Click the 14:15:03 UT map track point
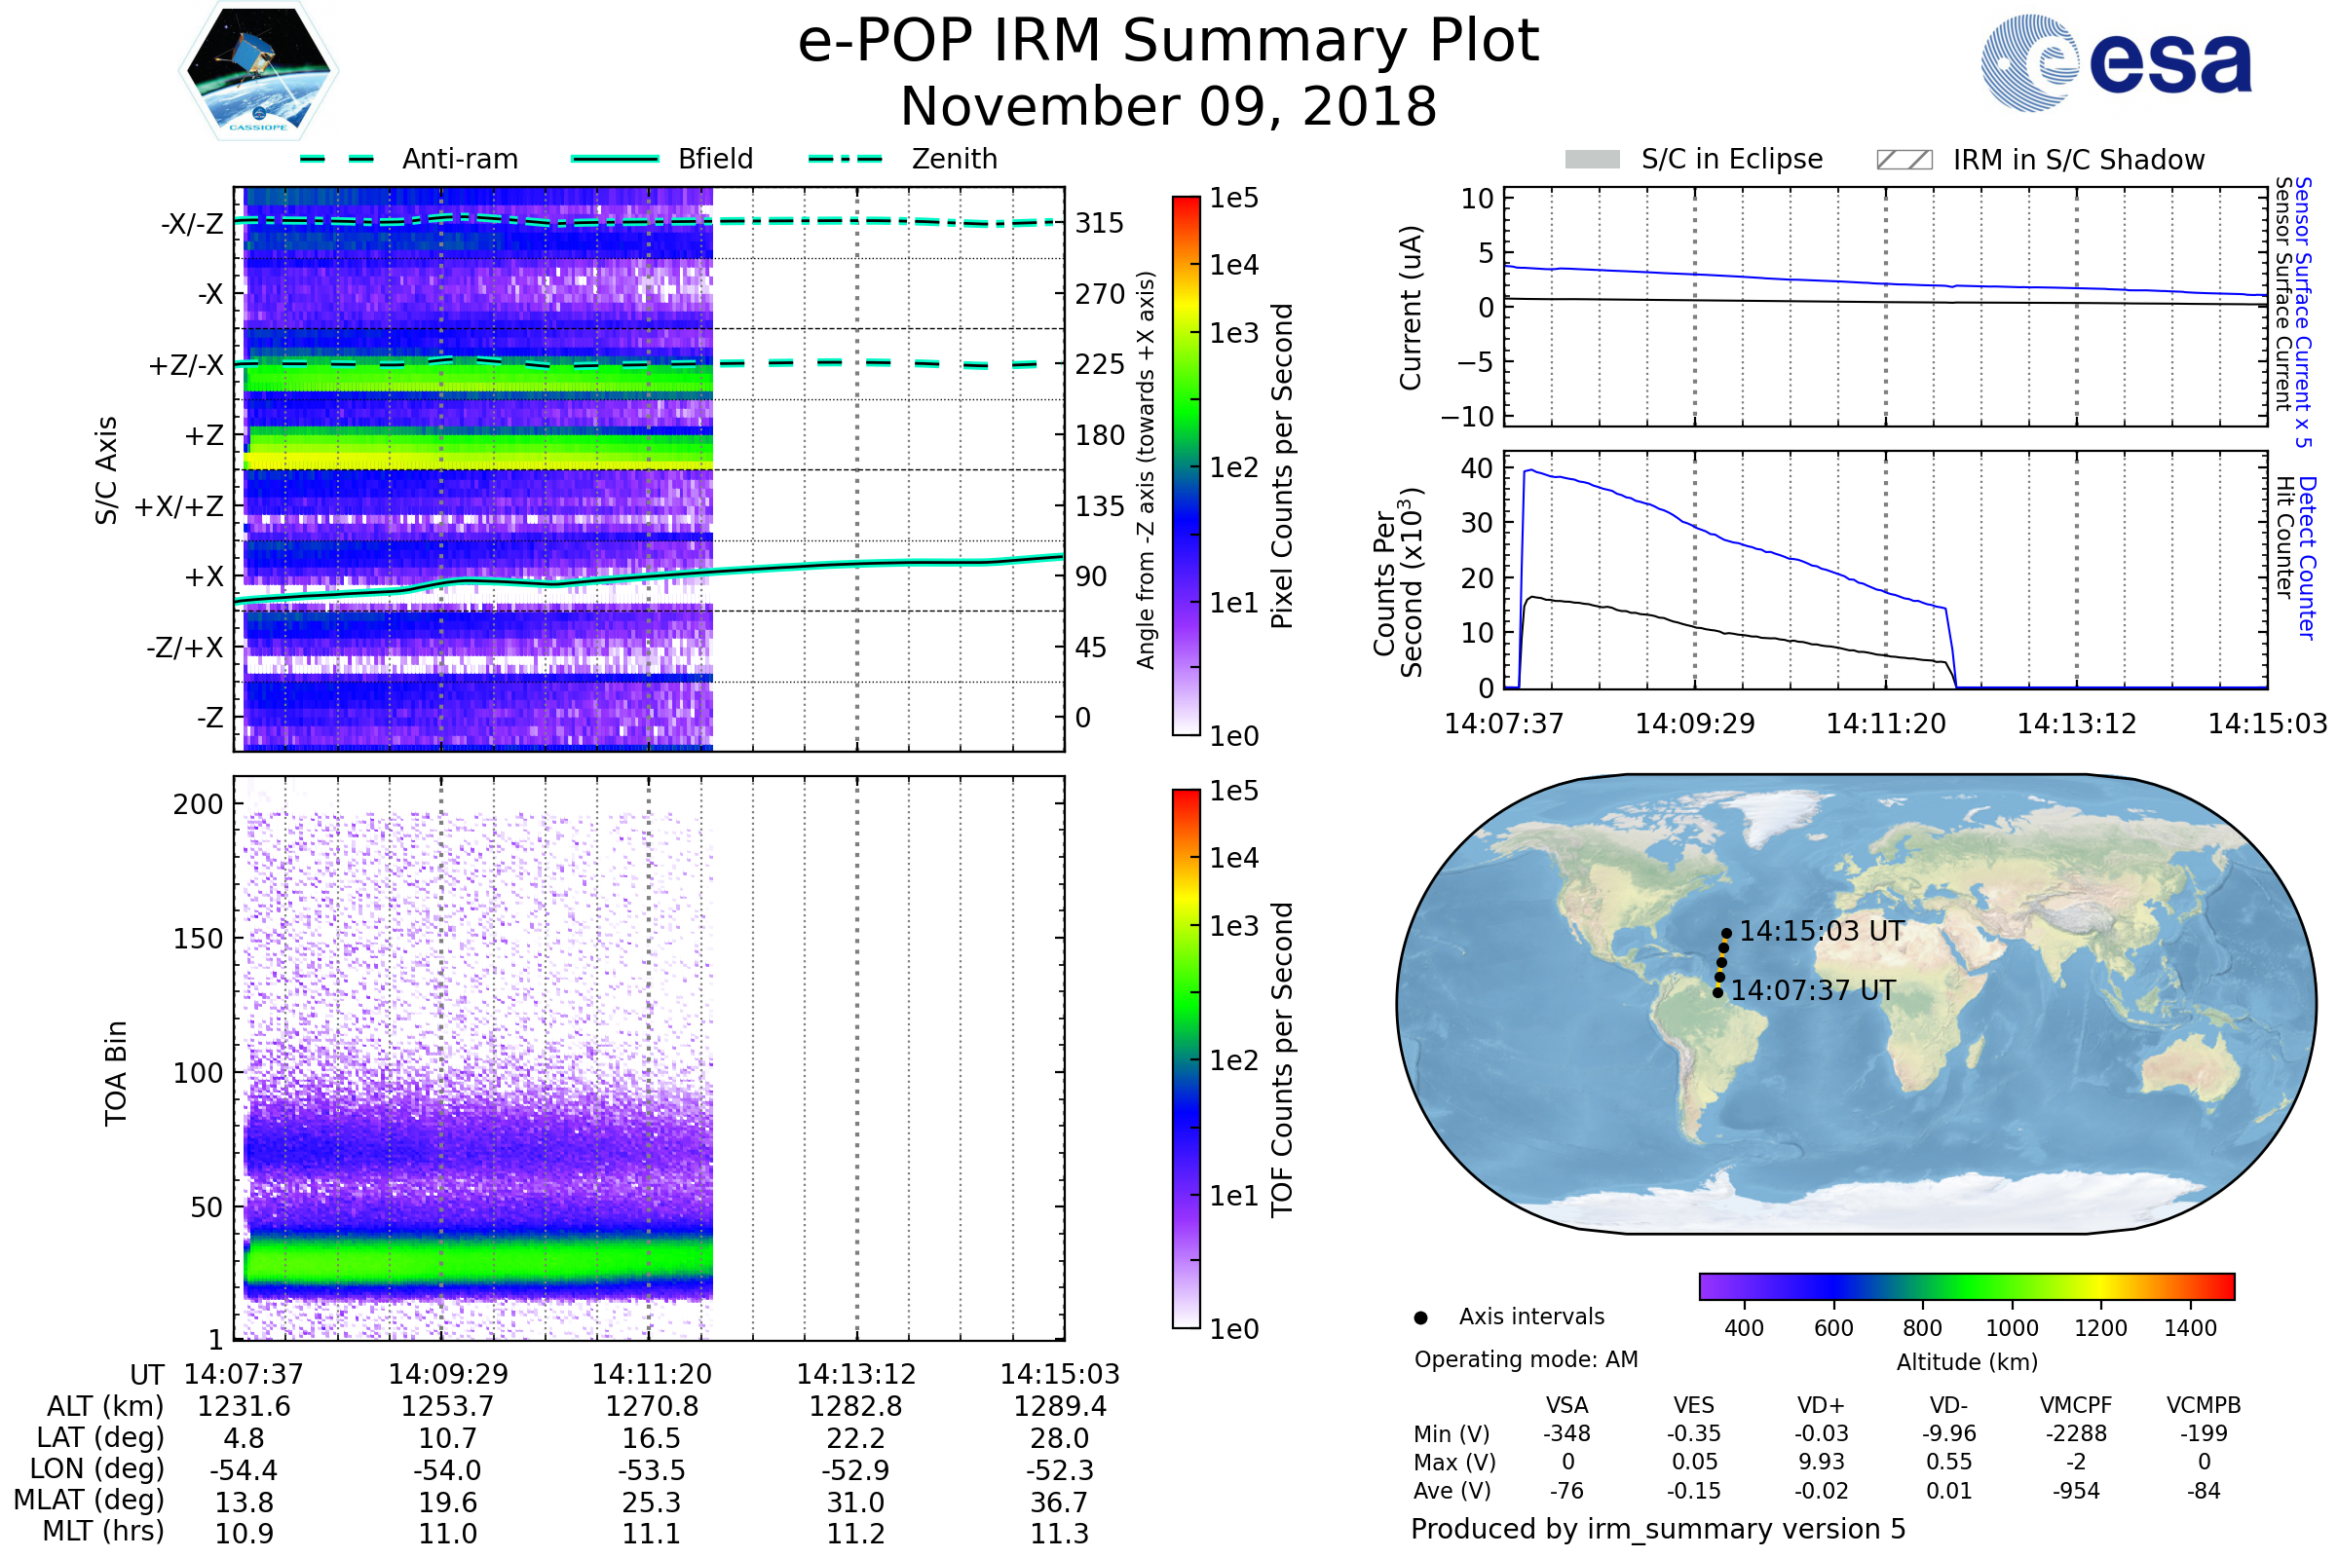Viewport: 2338px width, 1558px height. pyautogui.click(x=1726, y=933)
